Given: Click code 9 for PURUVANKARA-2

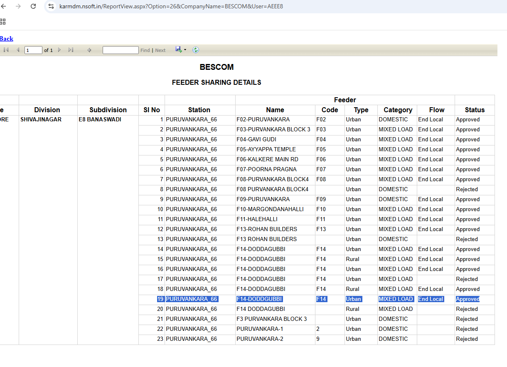Looking at the screenshot, I should pos(318,339).
